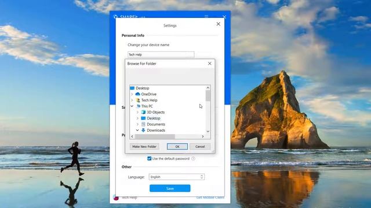
Task: Select 3D Objects in the folder tree
Action: (156, 112)
